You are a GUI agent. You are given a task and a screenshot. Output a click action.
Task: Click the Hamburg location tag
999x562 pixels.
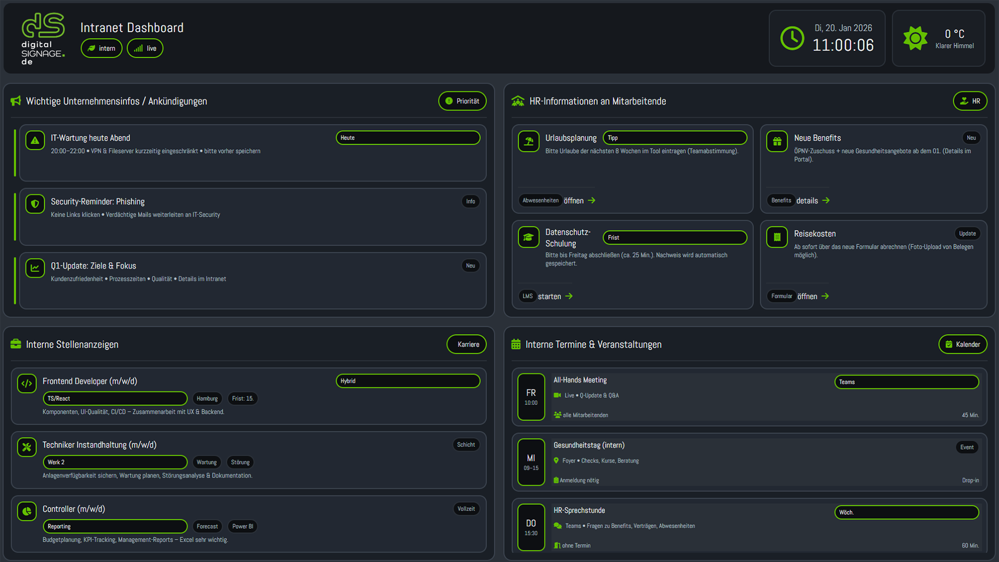pyautogui.click(x=207, y=399)
